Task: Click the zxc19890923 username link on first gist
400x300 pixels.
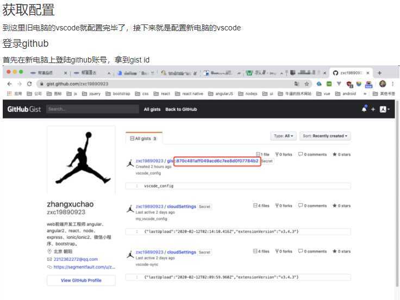Action: pos(149,161)
